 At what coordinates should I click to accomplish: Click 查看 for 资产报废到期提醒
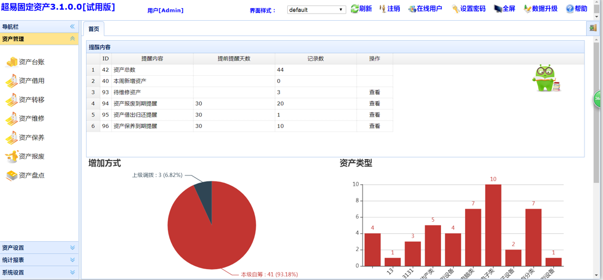coord(375,104)
